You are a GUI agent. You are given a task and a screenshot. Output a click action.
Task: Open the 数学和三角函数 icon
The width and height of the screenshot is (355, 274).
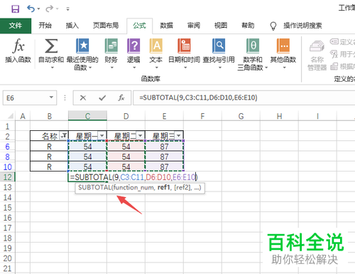tap(253, 46)
